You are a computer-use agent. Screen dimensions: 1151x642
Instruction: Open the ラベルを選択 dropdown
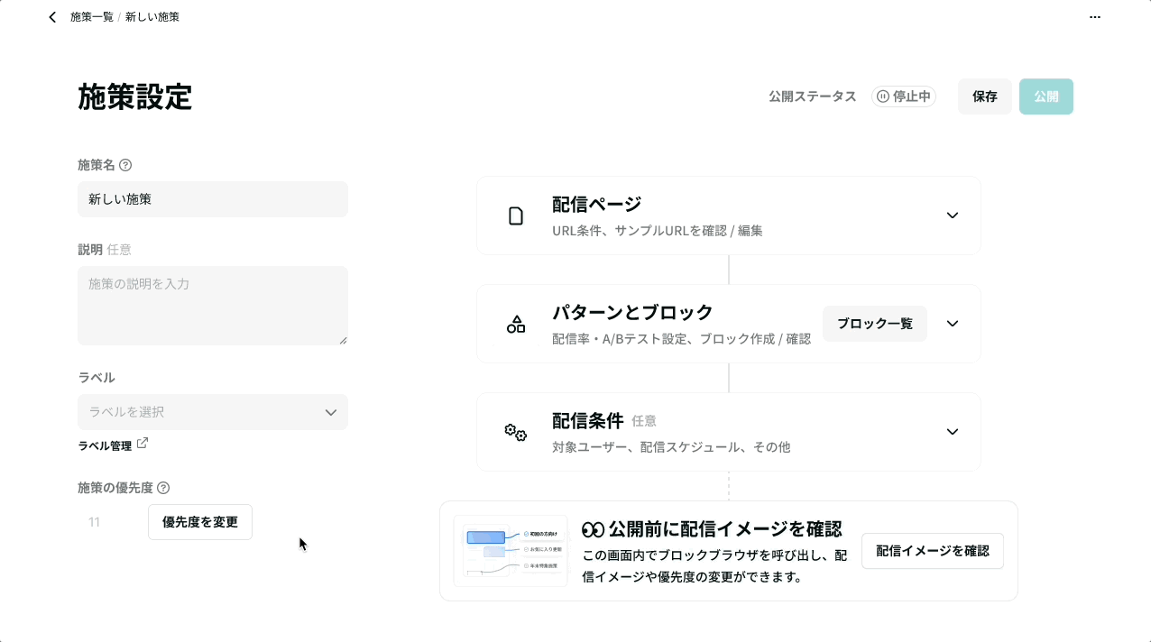[x=213, y=412]
